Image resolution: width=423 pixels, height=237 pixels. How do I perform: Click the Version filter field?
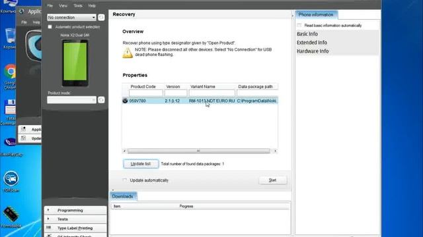[176, 93]
